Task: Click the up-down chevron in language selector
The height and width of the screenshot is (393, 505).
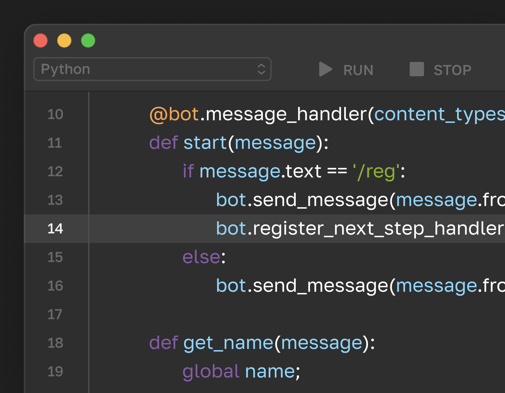Action: click(x=261, y=69)
